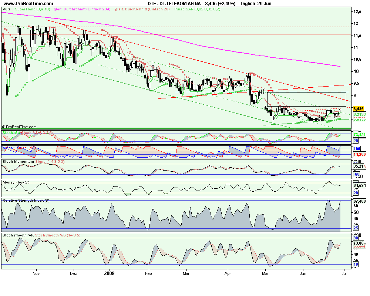
Task: Click the 73,421 stochastic value tag
Action: [359, 135]
